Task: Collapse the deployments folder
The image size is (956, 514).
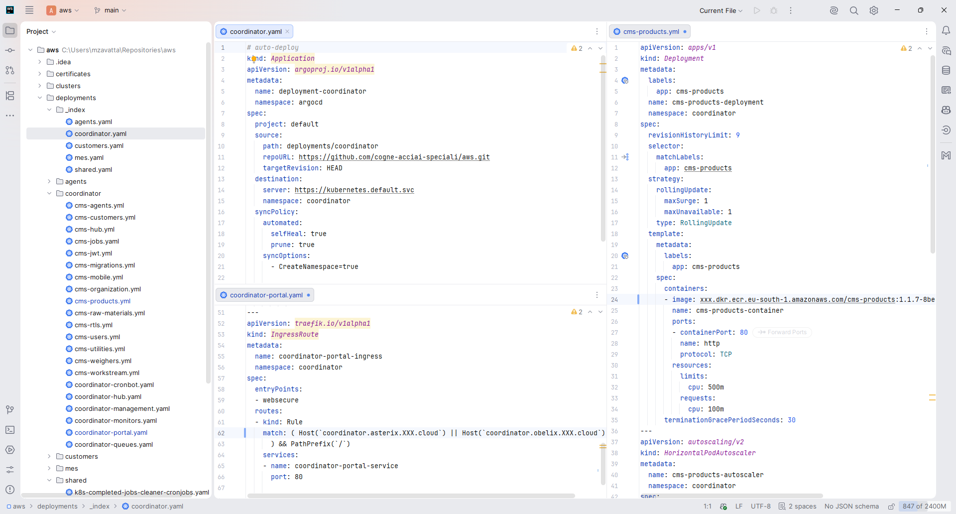Action: (40, 98)
